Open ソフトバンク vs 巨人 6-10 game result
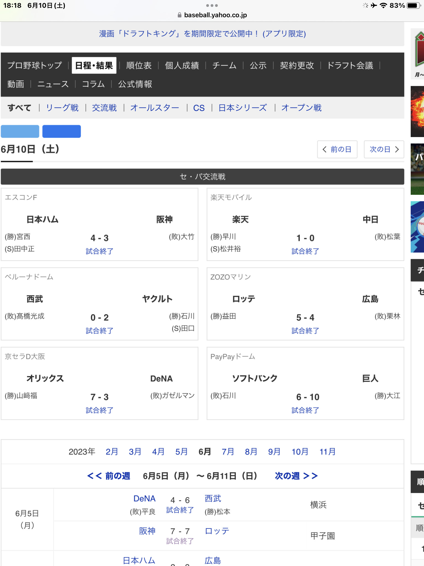This screenshot has width=424, height=566. 305,410
